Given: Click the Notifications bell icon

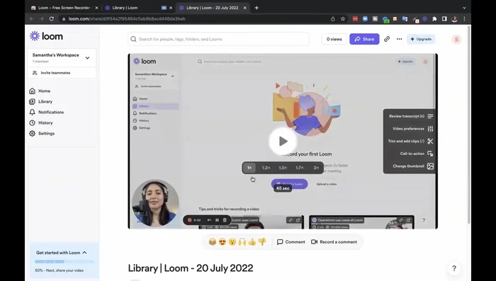Looking at the screenshot, I should [x=33, y=113].
